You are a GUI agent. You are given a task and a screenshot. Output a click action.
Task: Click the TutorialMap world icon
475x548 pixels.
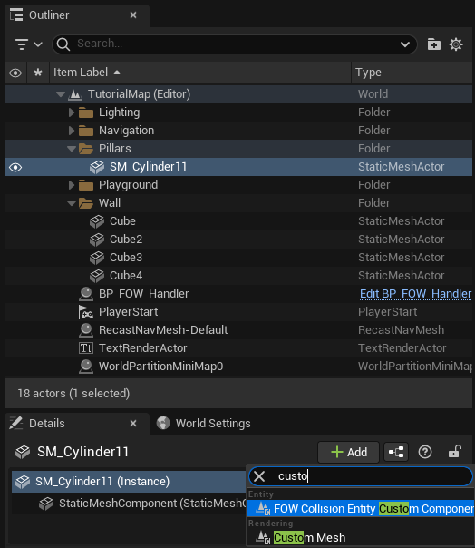pos(75,94)
